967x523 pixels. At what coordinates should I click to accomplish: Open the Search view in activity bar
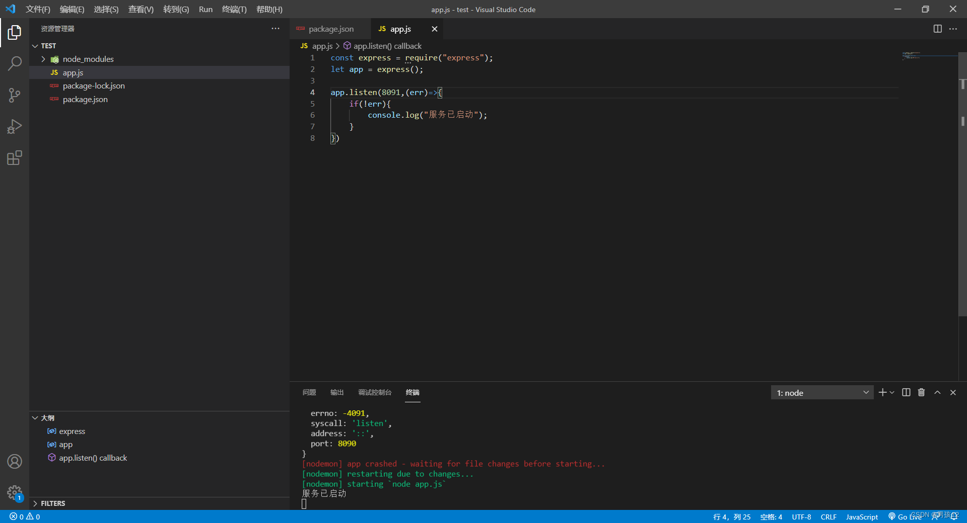[15, 63]
